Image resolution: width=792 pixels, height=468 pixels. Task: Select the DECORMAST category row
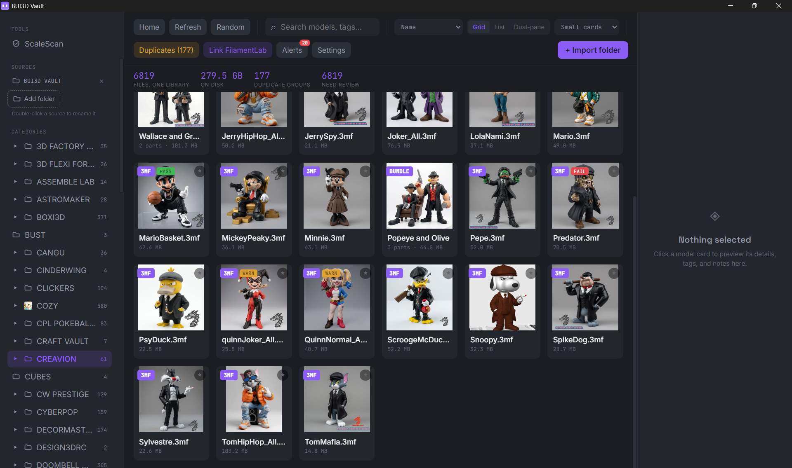[x=59, y=430]
